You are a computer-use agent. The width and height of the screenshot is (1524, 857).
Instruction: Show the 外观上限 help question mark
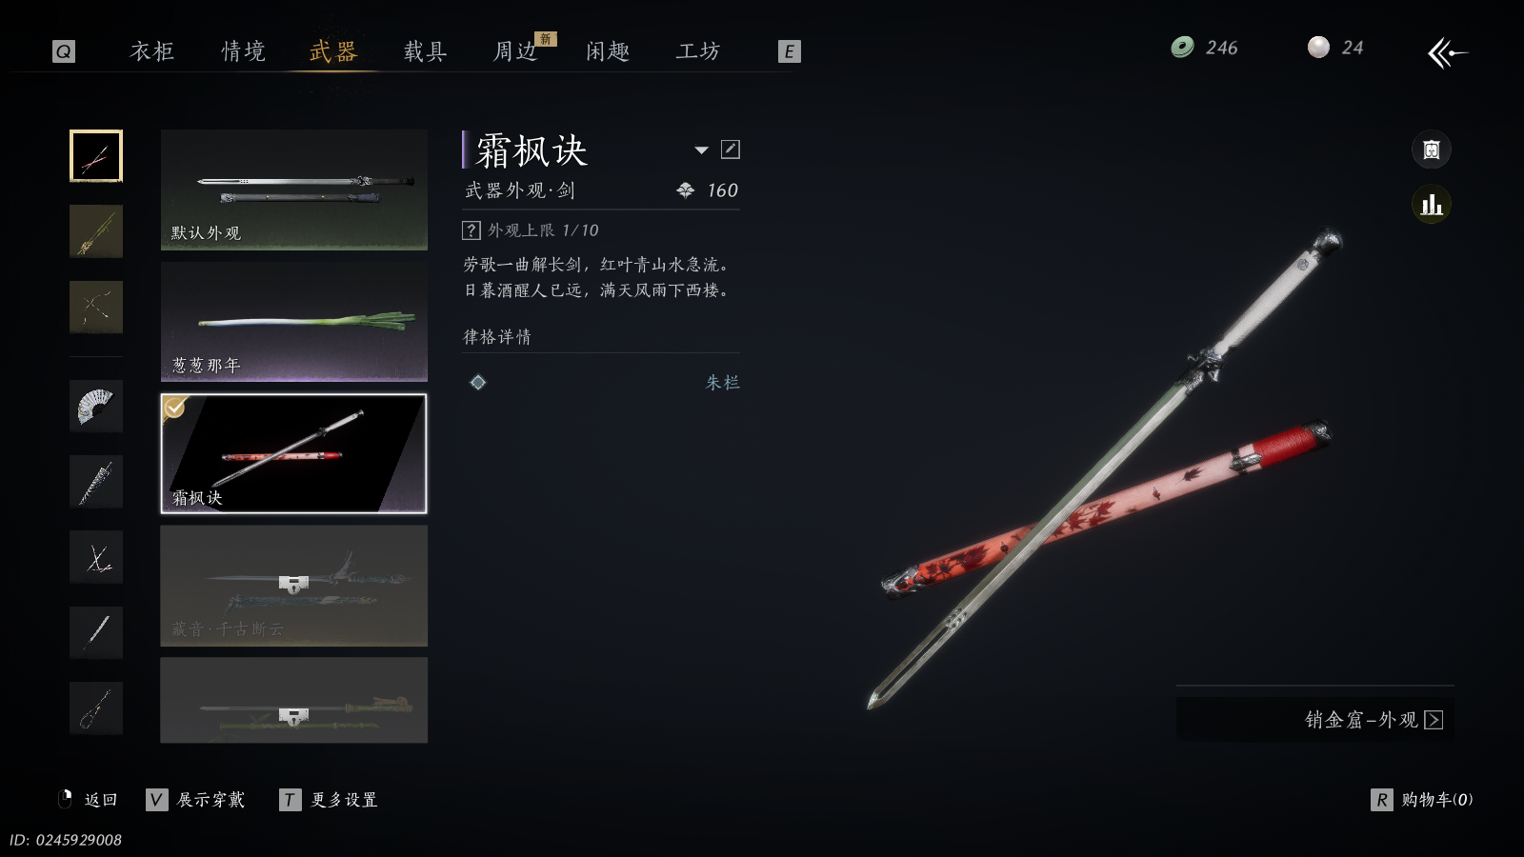click(x=471, y=230)
